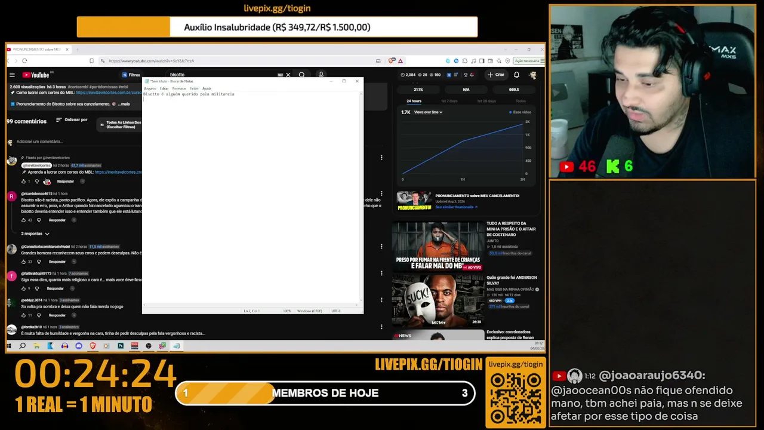This screenshot has width=764, height=430.
Task: Open the Views over time dropdown
Action: (428, 112)
